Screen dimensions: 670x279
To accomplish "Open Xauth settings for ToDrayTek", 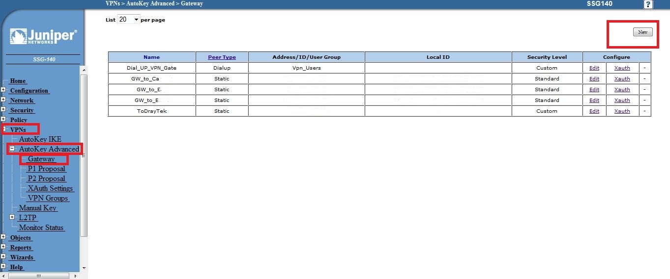I will tap(622, 111).
